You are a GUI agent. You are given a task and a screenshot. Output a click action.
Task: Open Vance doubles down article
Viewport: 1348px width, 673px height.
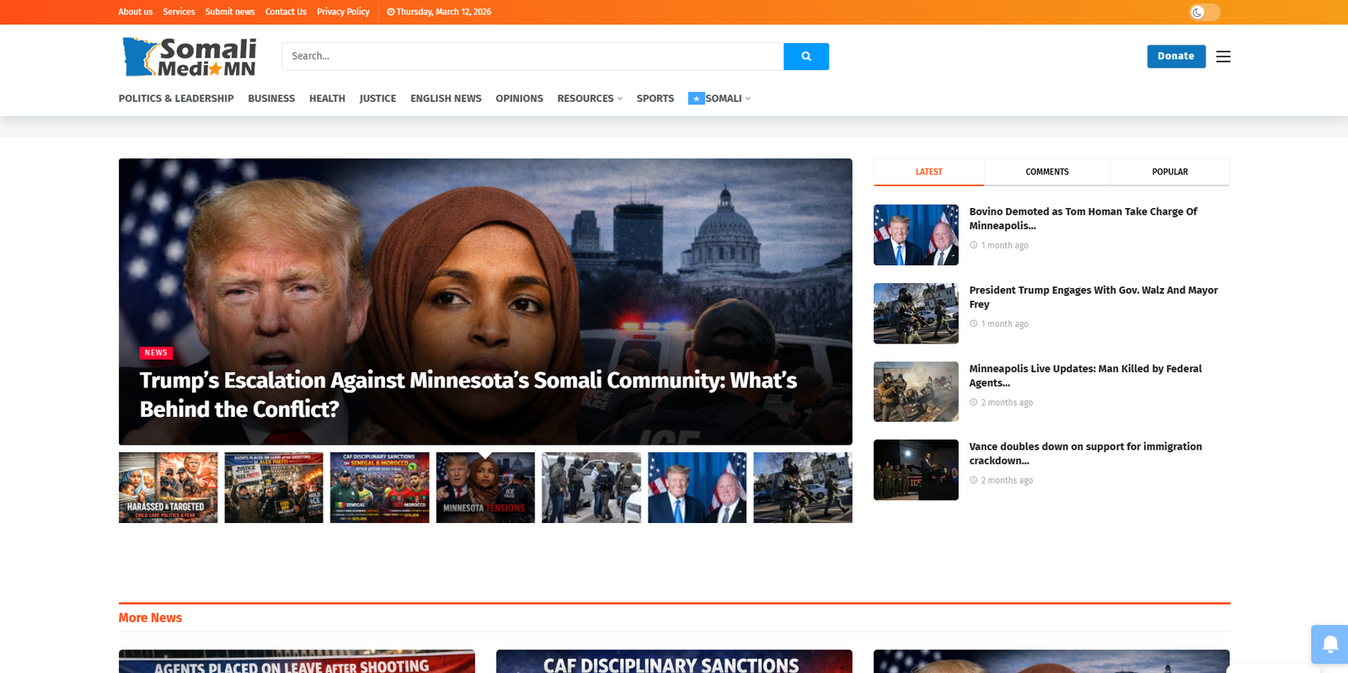click(1085, 453)
